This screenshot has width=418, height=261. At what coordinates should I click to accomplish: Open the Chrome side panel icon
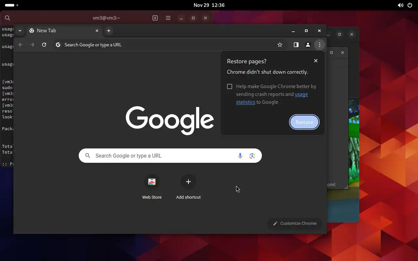click(296, 45)
